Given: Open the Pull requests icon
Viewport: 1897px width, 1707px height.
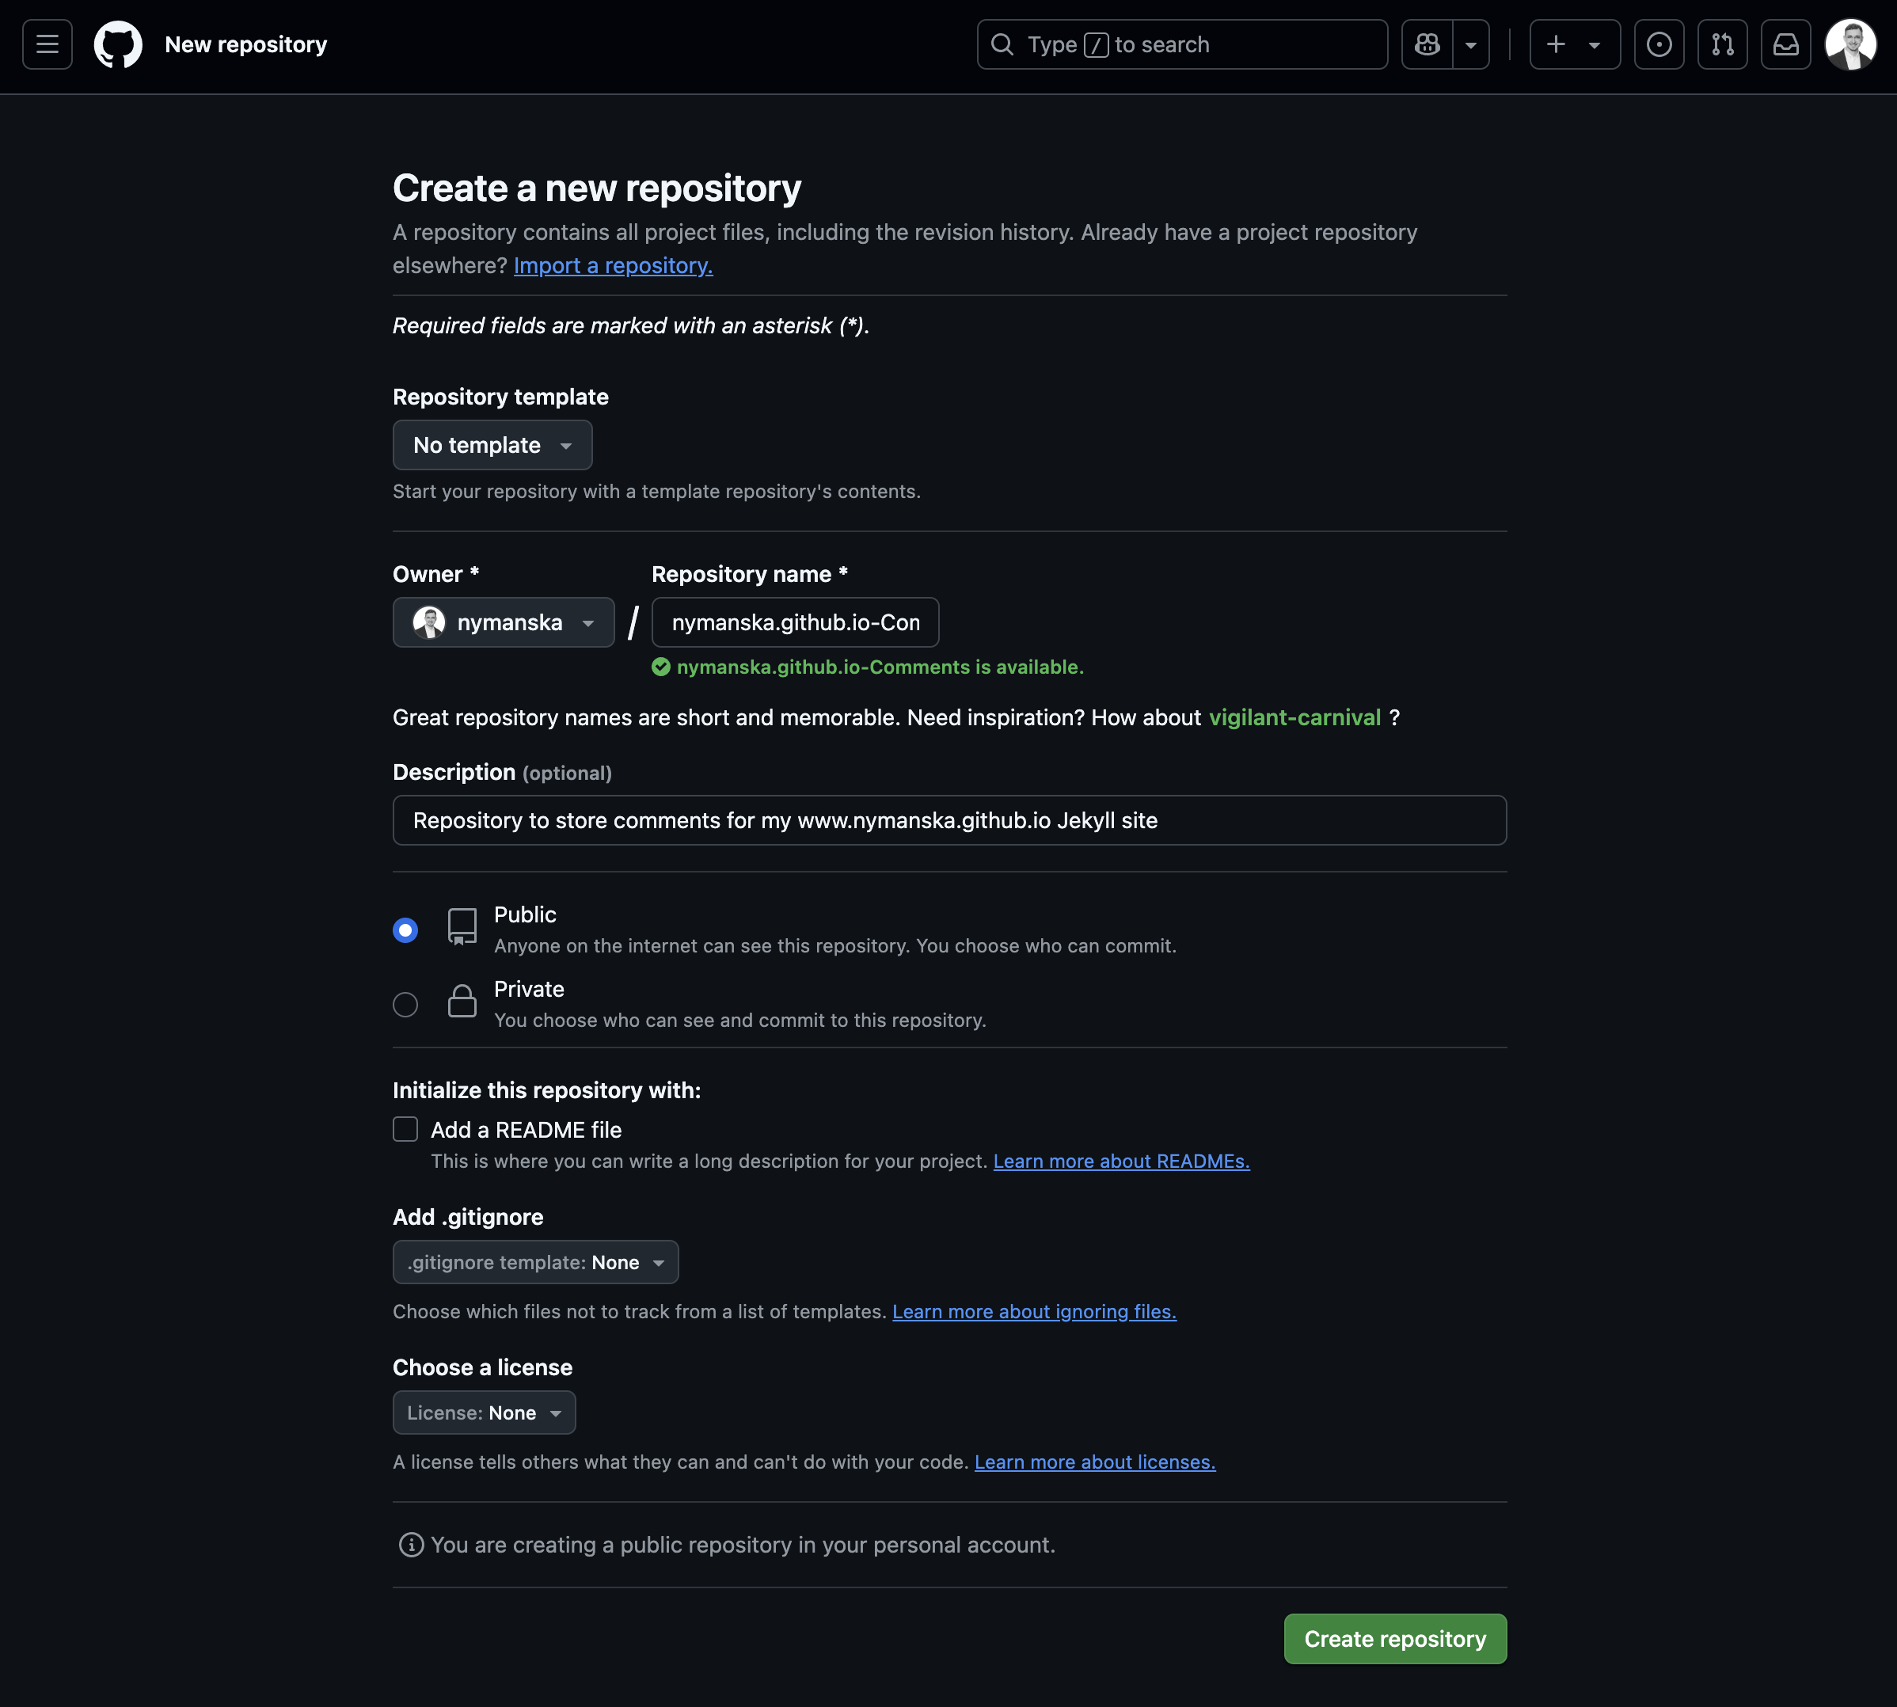Looking at the screenshot, I should point(1722,44).
